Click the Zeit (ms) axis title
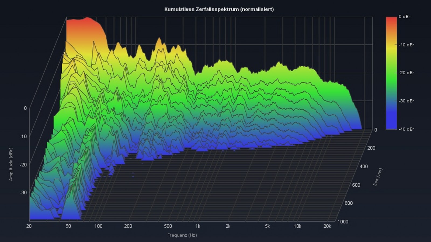Image resolution: width=431 pixels, height=242 pixels. (x=378, y=177)
